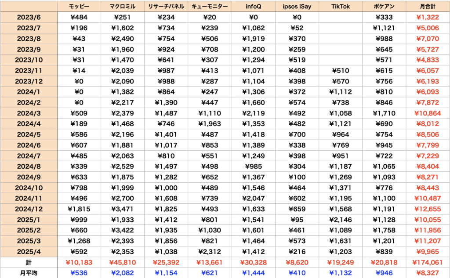Click the ¥2,217 マクロミル cell for 2024/2
The height and width of the screenshot is (278, 450).
(123, 102)
